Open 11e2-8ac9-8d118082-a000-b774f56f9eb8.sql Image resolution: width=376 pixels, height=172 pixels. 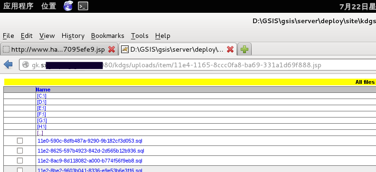click(x=90, y=161)
